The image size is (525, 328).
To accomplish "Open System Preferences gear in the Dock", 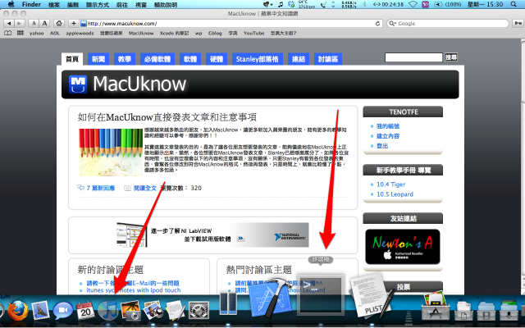I will (x=199, y=311).
